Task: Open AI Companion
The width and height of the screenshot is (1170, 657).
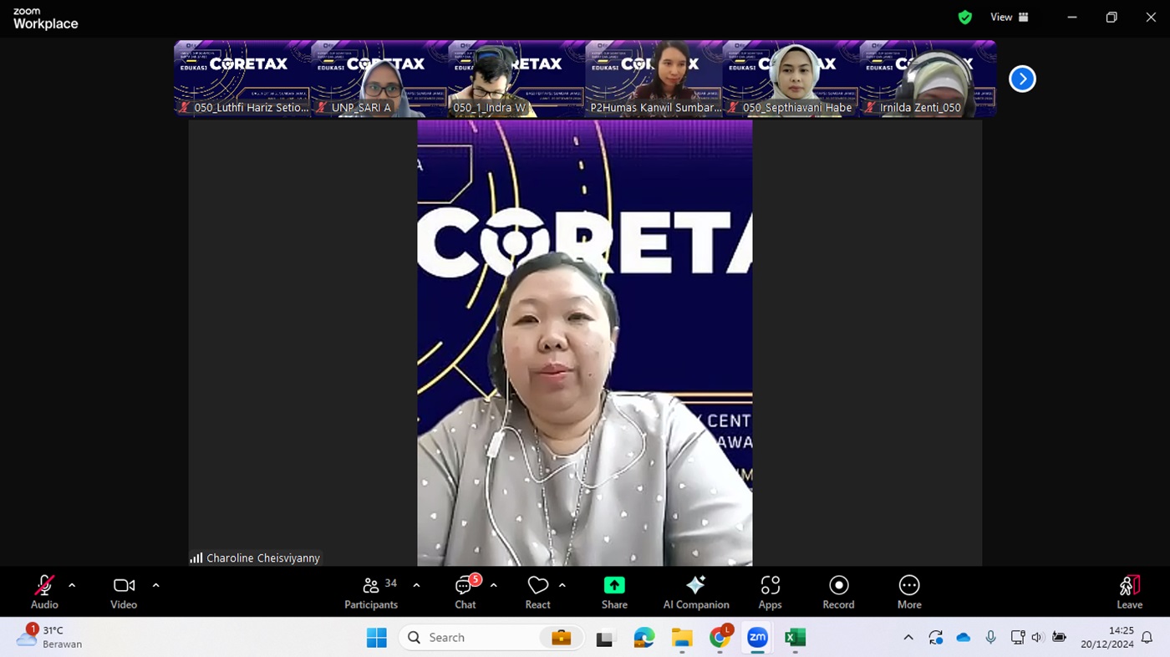Action: [695, 592]
